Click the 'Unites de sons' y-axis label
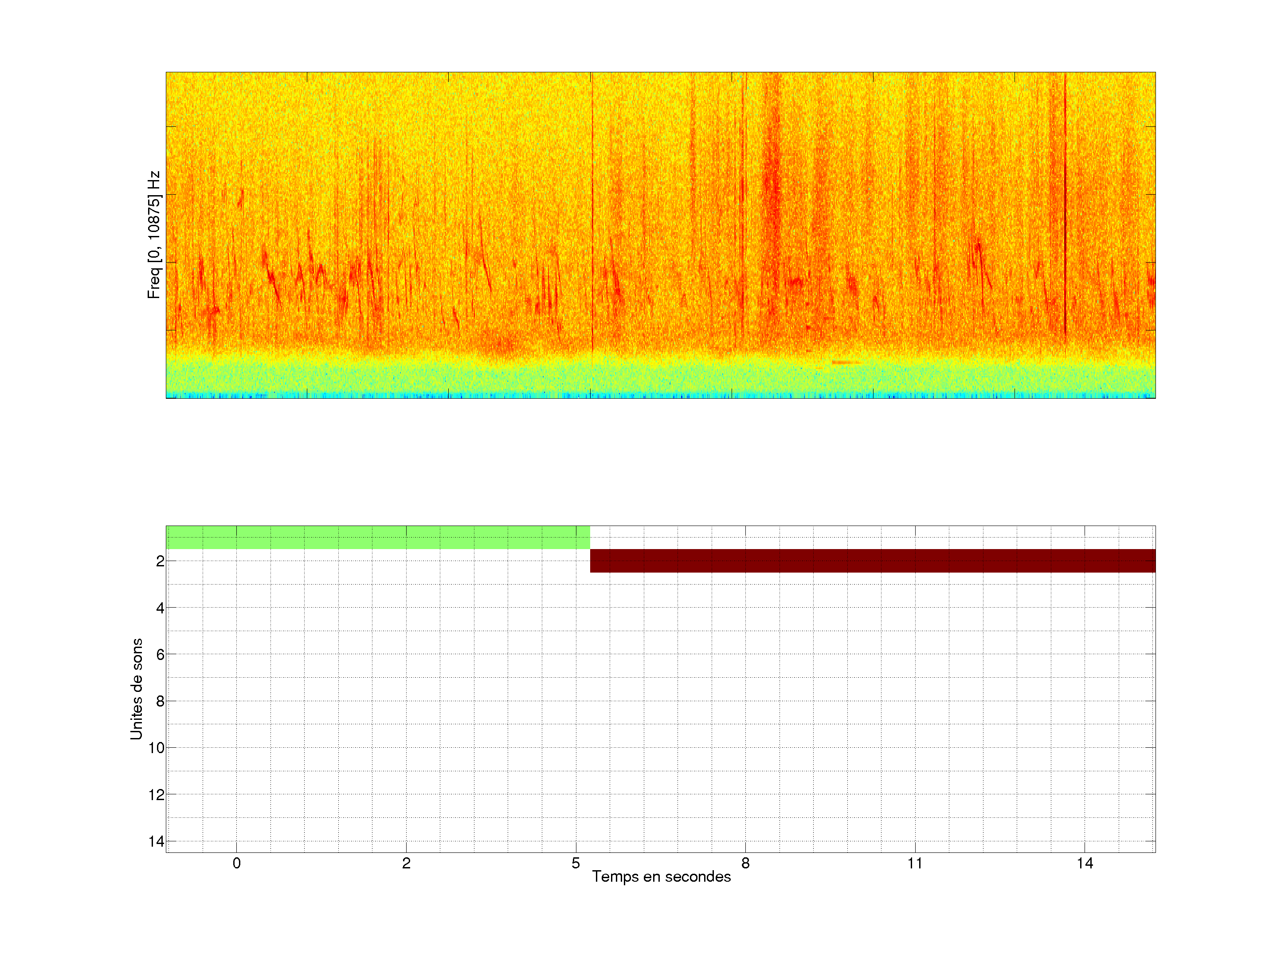 [x=136, y=689]
